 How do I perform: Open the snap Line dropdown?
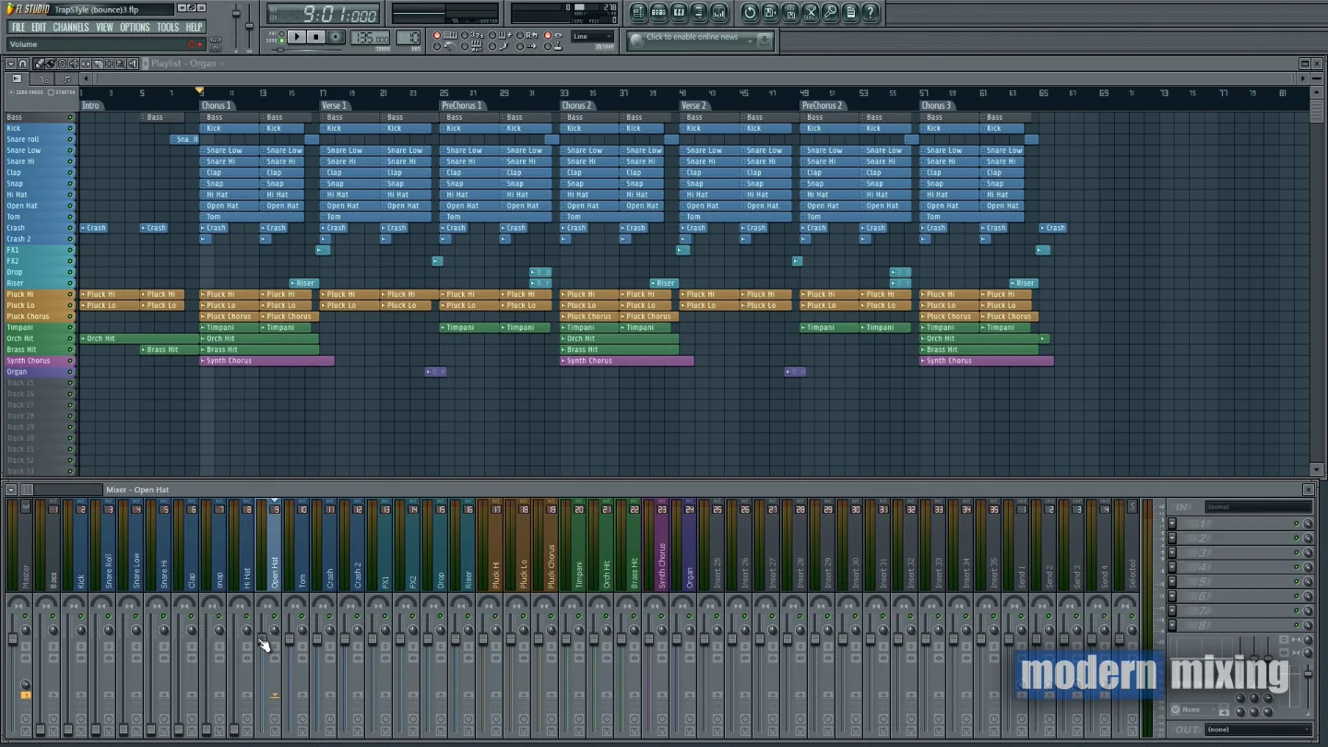(591, 37)
